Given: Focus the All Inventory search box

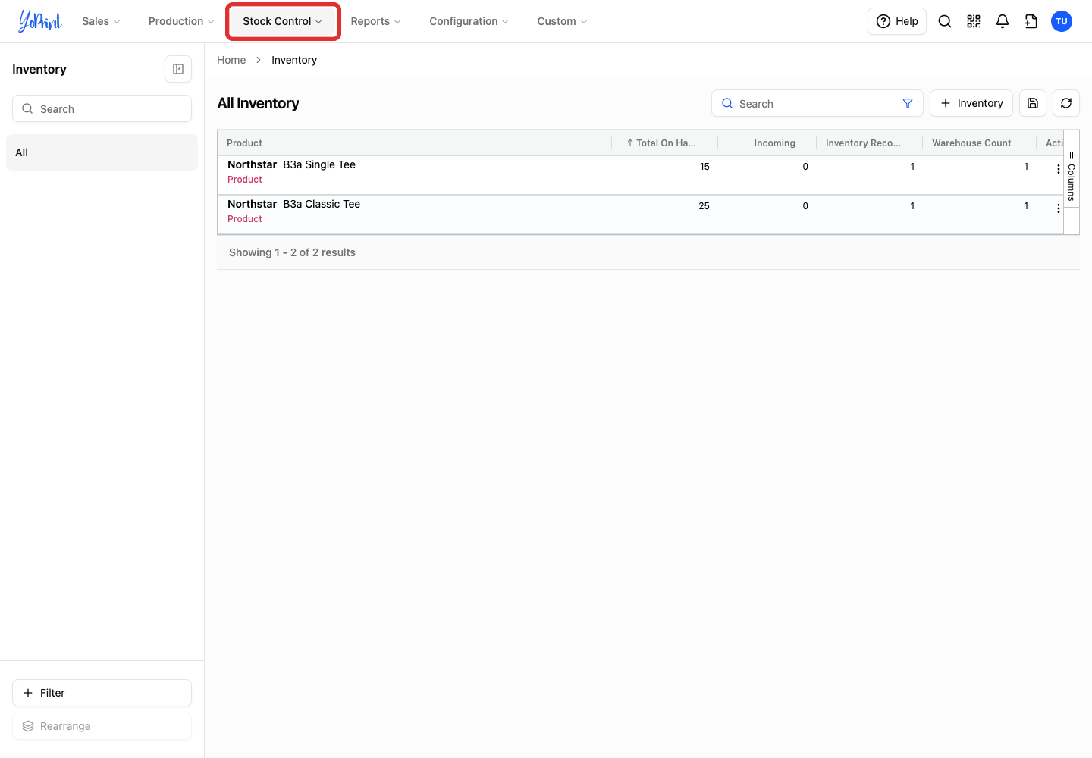Looking at the screenshot, I should 817,103.
